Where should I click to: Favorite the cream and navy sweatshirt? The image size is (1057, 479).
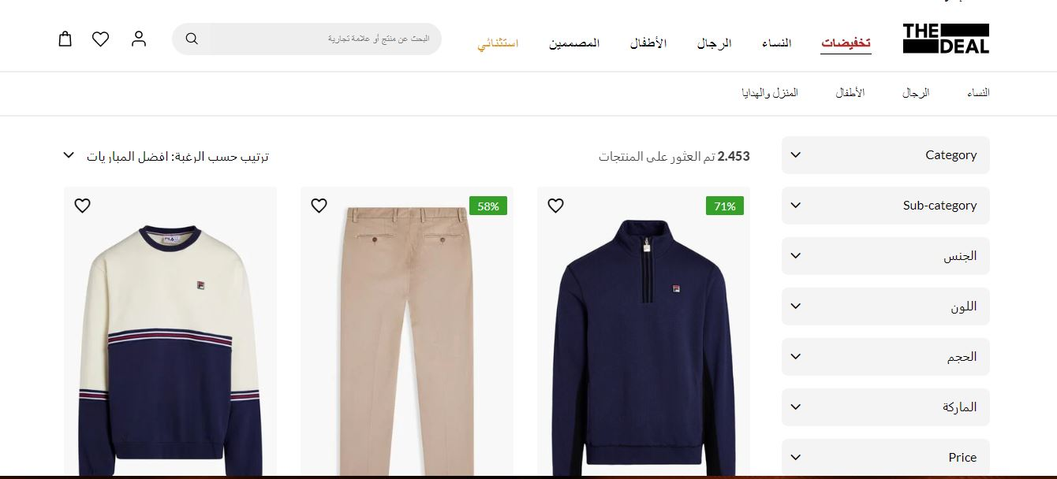click(x=82, y=206)
